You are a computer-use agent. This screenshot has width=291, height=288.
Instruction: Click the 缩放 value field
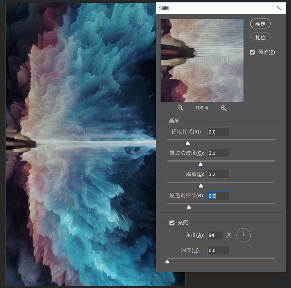[x=218, y=174]
